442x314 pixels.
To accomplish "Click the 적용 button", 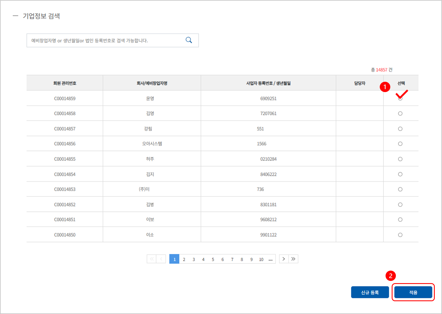I will coord(413,292).
